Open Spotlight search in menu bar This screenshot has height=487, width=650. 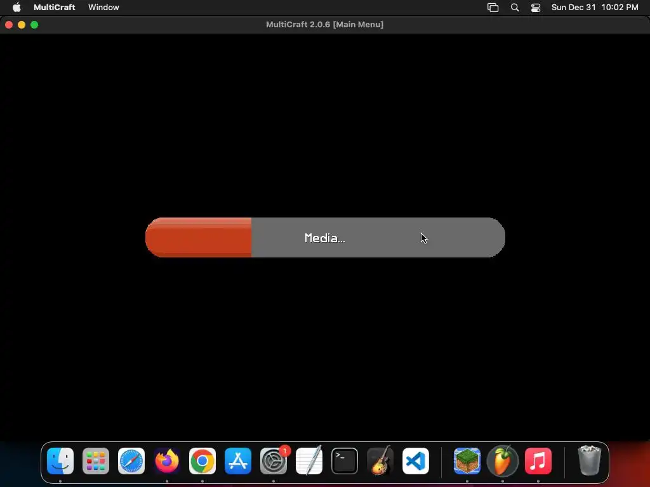click(514, 8)
